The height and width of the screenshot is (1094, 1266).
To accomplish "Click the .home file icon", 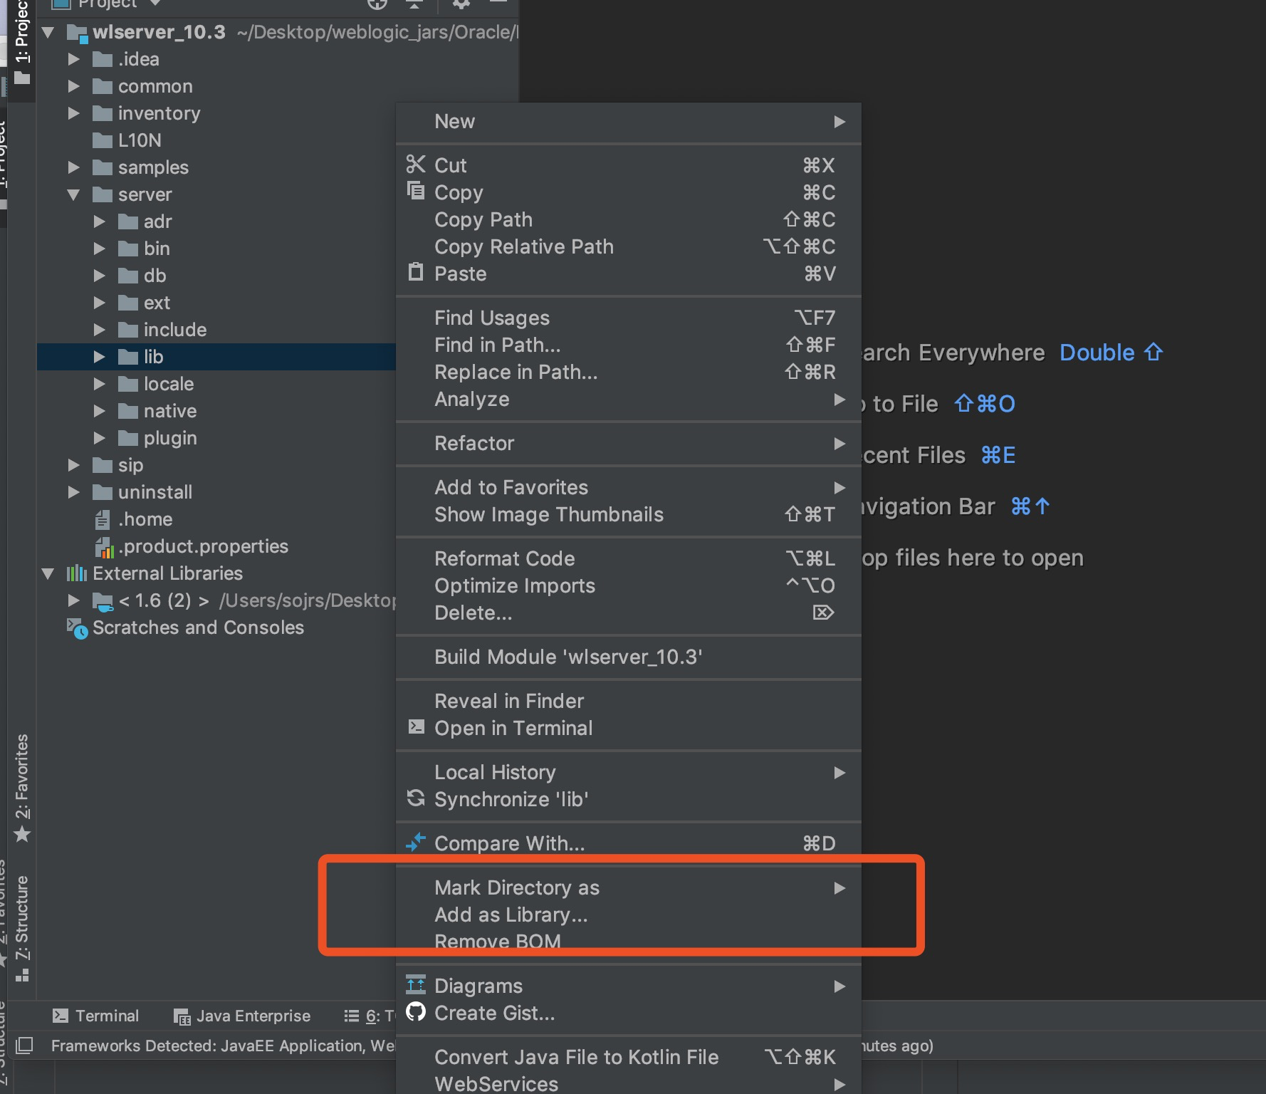I will pyautogui.click(x=103, y=520).
